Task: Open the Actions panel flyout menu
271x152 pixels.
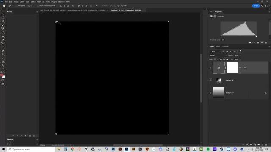Action: 37,12
